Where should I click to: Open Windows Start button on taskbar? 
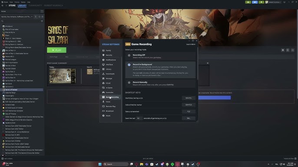[100, 164]
